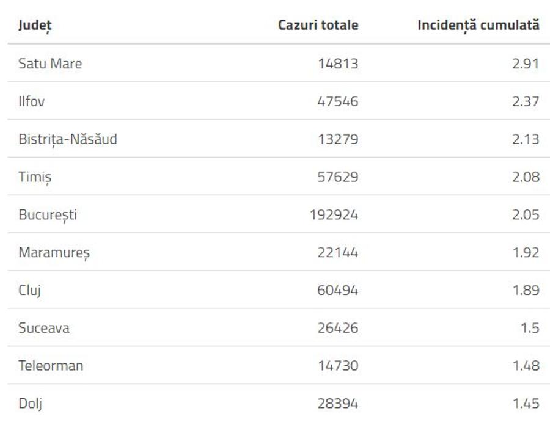Sort by the Incidență cumulată column header
The image size is (550, 433).
click(x=479, y=25)
